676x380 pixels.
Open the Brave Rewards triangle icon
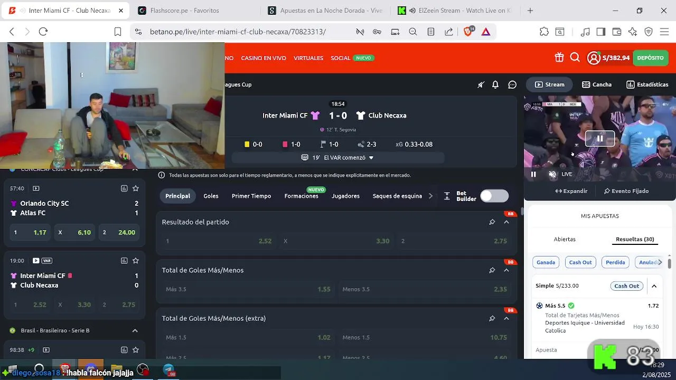pos(486,32)
